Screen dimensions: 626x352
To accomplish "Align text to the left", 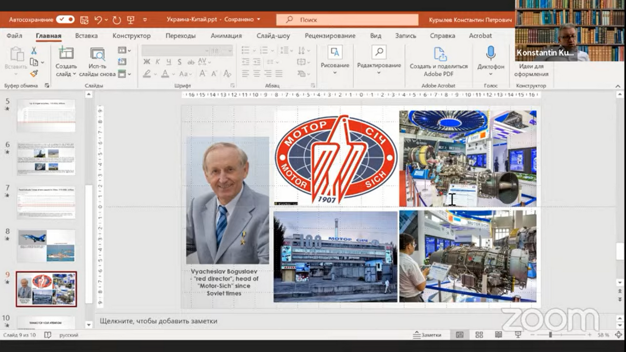I will tap(246, 74).
